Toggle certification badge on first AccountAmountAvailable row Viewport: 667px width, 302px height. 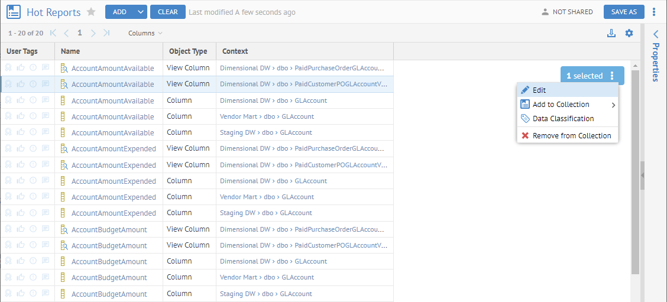coord(8,69)
